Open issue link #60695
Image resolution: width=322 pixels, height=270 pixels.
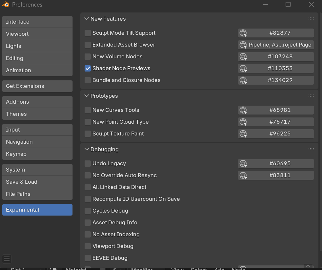pyautogui.click(x=276, y=164)
